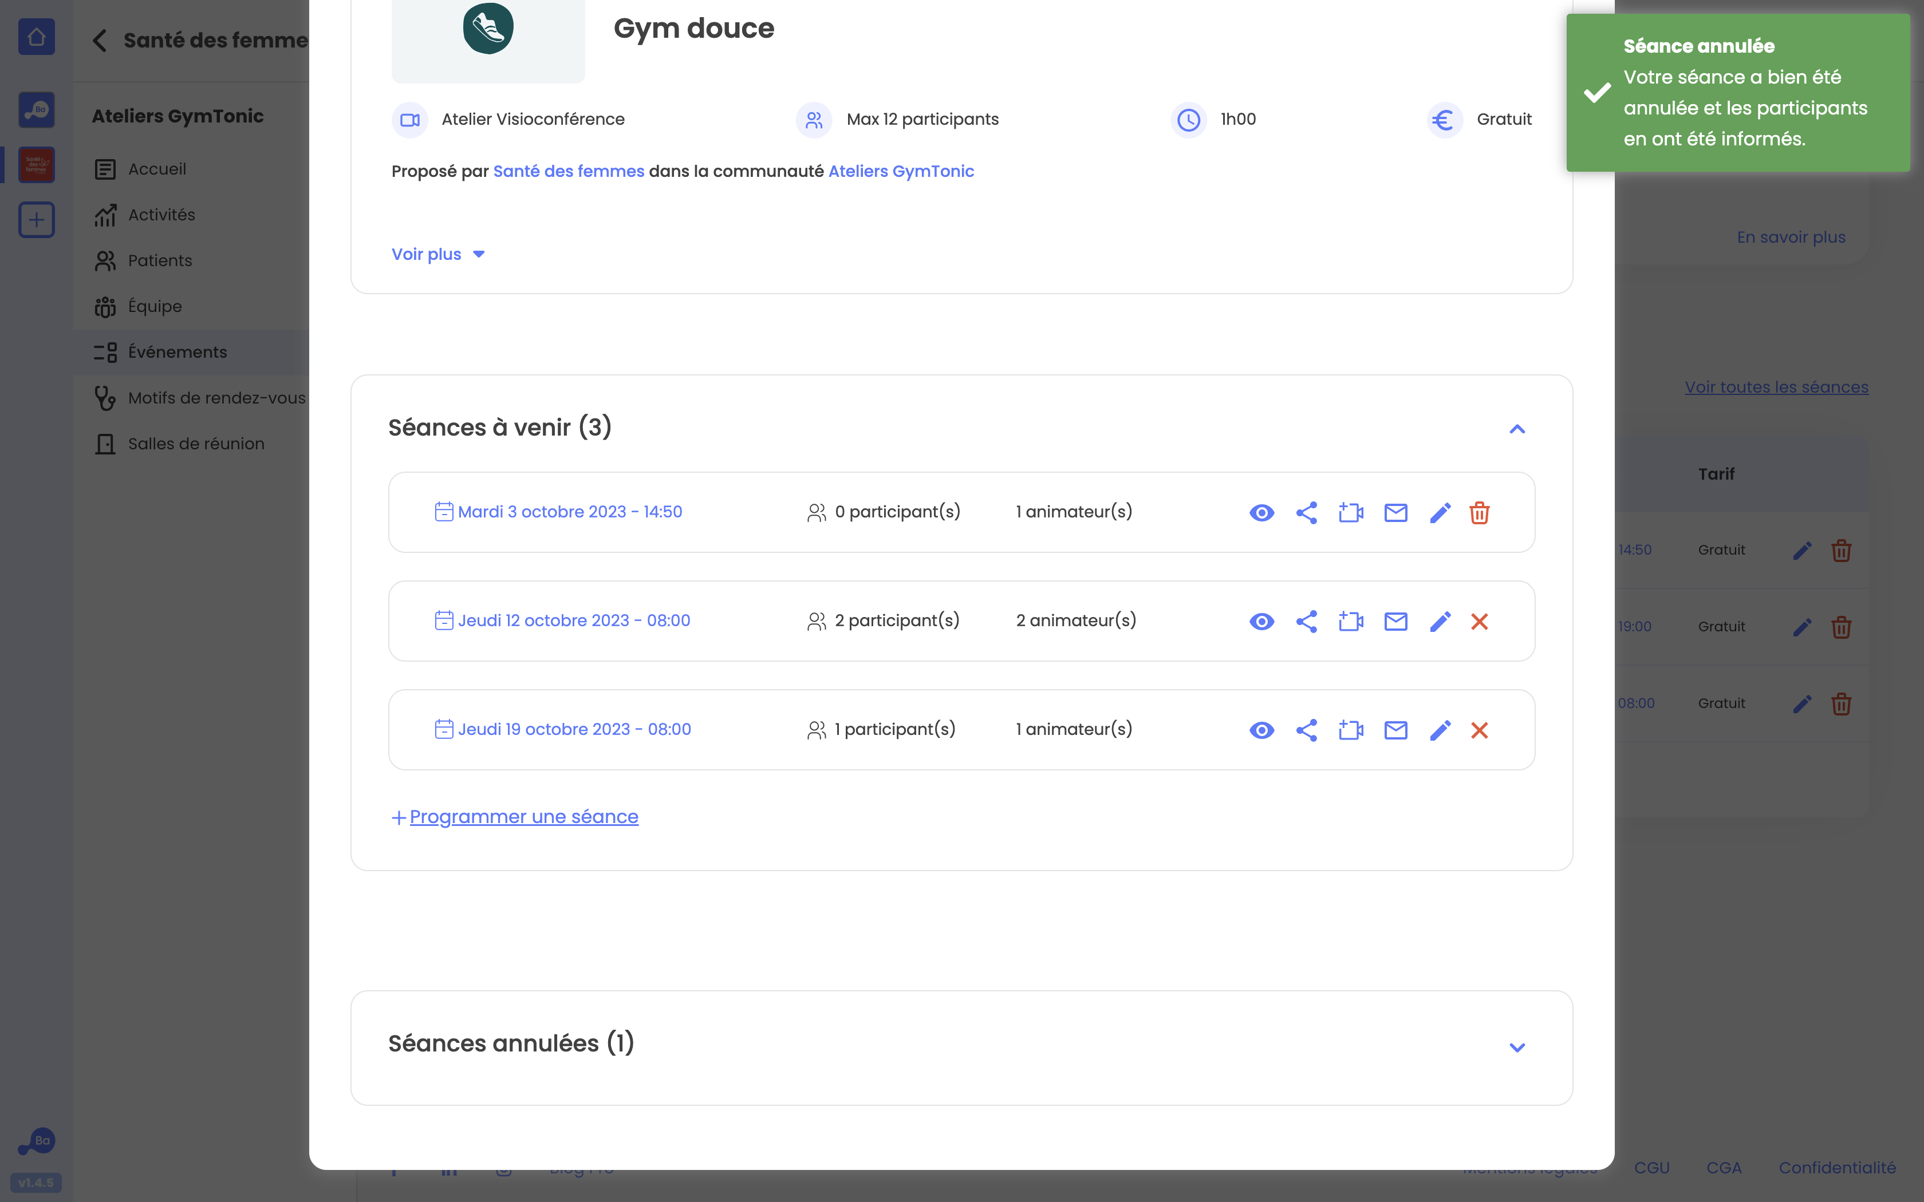The width and height of the screenshot is (1924, 1202).
Task: Email participants of the Mardi 3 octobre session
Action: pyautogui.click(x=1395, y=513)
